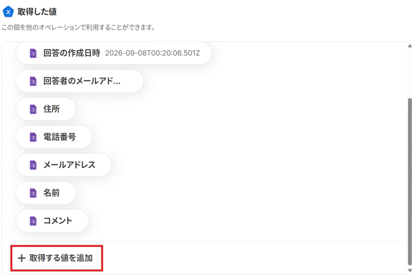Viewport: 412px width, 275px height.
Task: Click the vertical scrollbar thumb
Action: [410, 182]
